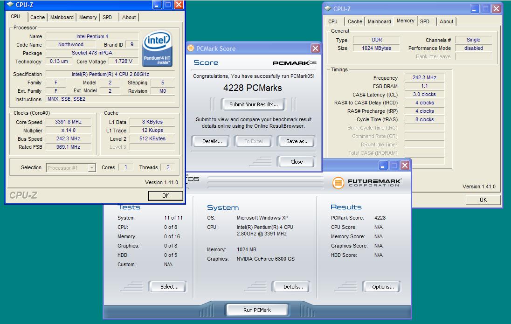Image resolution: width=511 pixels, height=324 pixels.
Task: Click the Specification field in CPU-Z
Action: [110, 74]
